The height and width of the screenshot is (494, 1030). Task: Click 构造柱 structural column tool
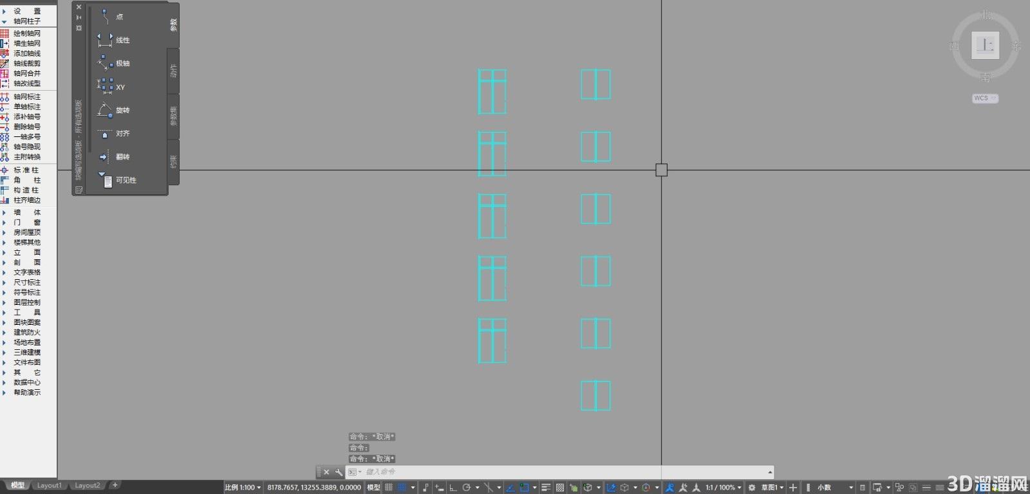(x=21, y=190)
